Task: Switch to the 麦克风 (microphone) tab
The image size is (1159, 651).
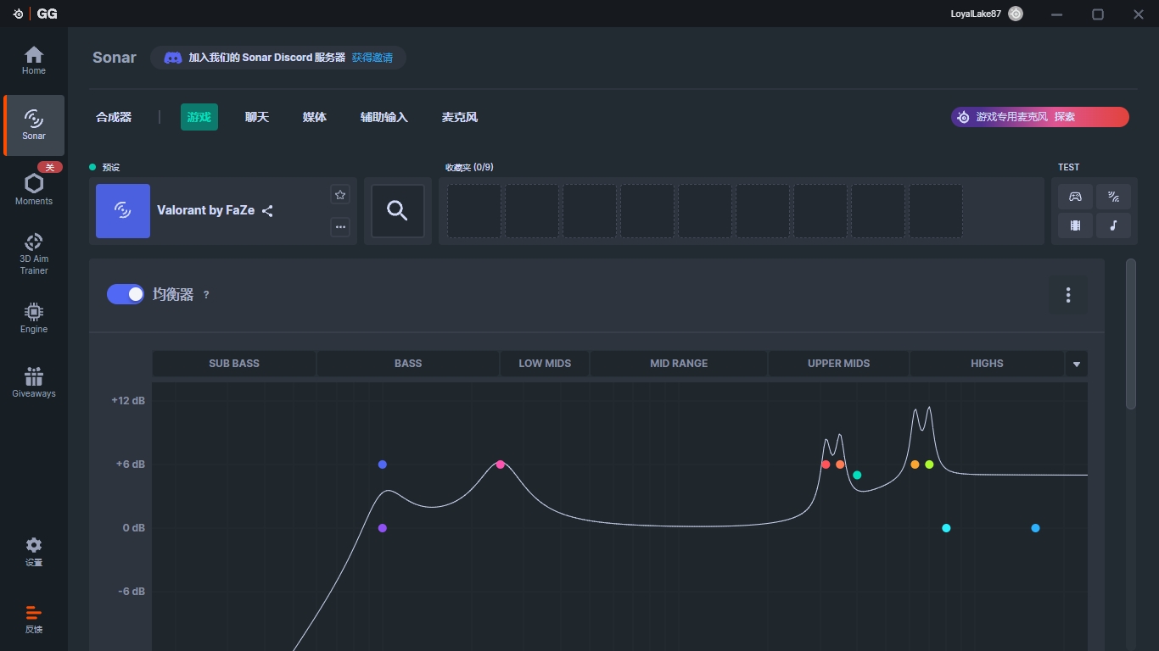Action: (460, 117)
